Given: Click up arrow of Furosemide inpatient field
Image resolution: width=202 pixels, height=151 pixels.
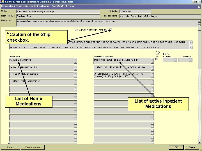Looking at the screenshot, I should pos(152,60).
